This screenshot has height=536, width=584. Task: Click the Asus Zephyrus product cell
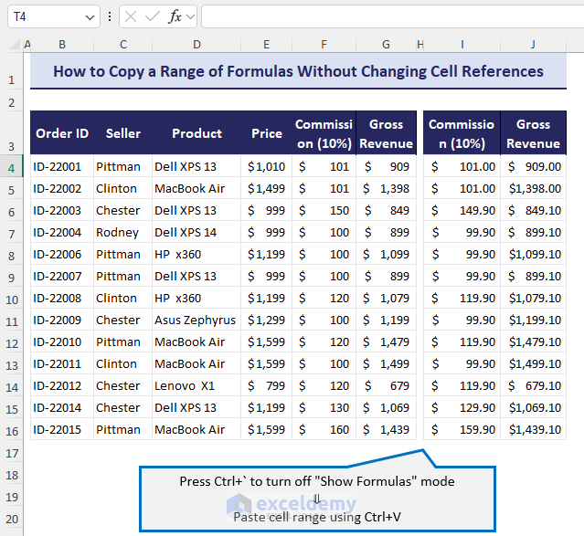click(x=195, y=321)
